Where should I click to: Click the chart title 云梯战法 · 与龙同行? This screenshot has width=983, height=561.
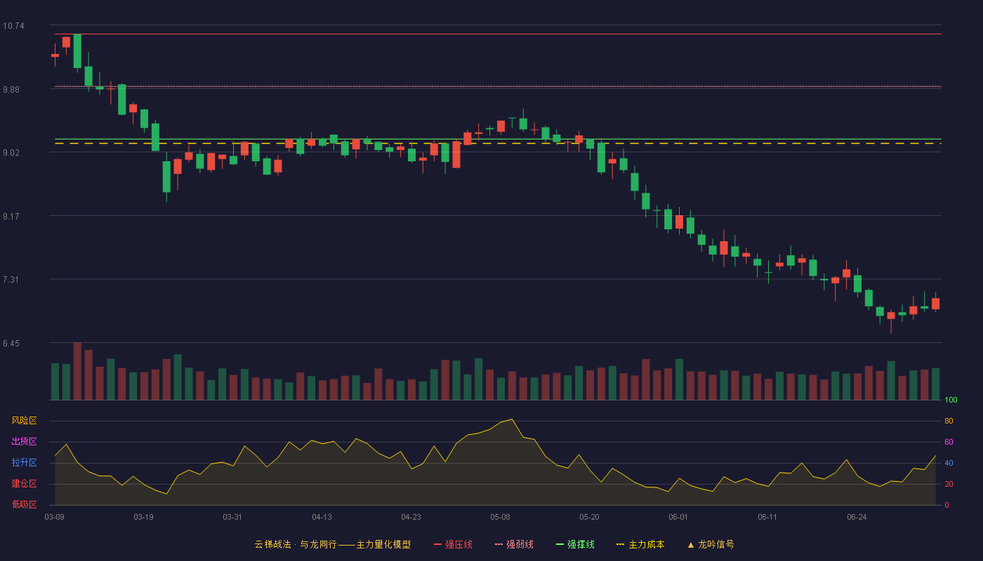[x=295, y=544]
